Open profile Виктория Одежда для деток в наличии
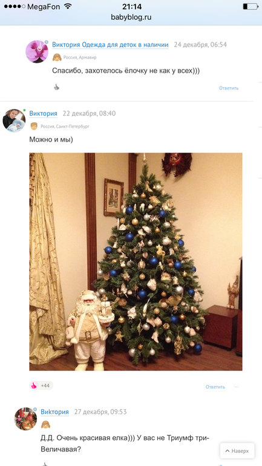This screenshot has height=466, width=262. [x=110, y=45]
